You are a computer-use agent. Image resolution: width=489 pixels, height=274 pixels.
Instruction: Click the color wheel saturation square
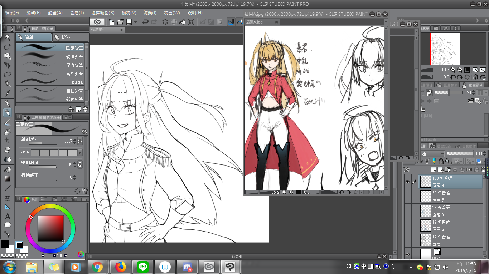tap(50, 229)
